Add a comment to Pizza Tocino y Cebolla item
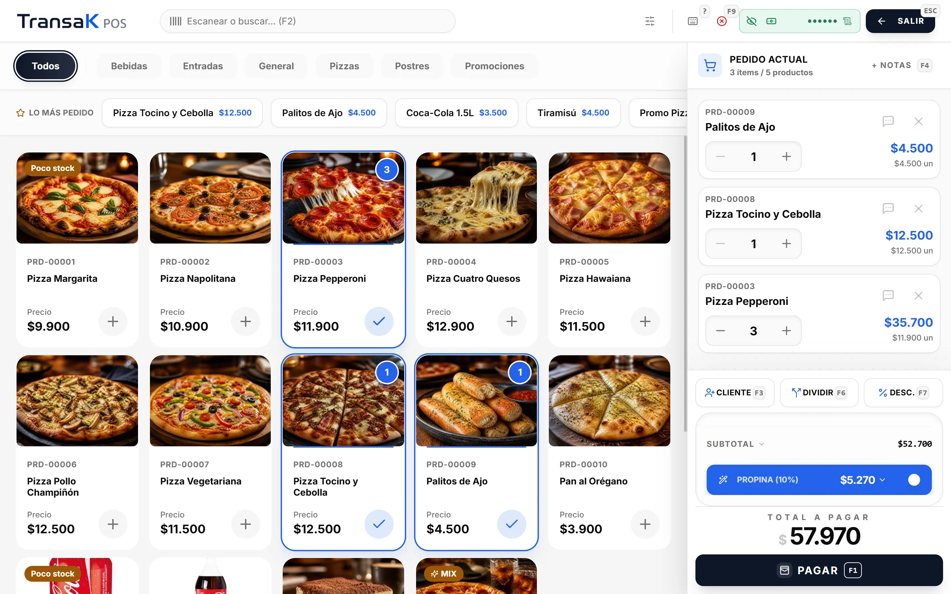 click(888, 209)
